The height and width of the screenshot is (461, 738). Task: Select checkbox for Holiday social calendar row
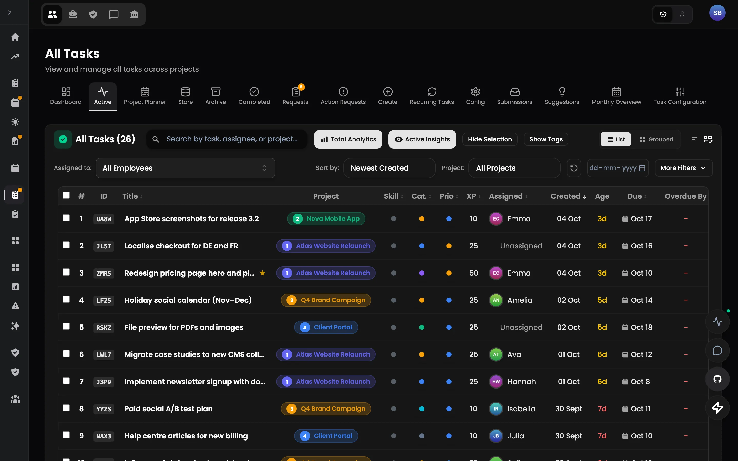(66, 299)
